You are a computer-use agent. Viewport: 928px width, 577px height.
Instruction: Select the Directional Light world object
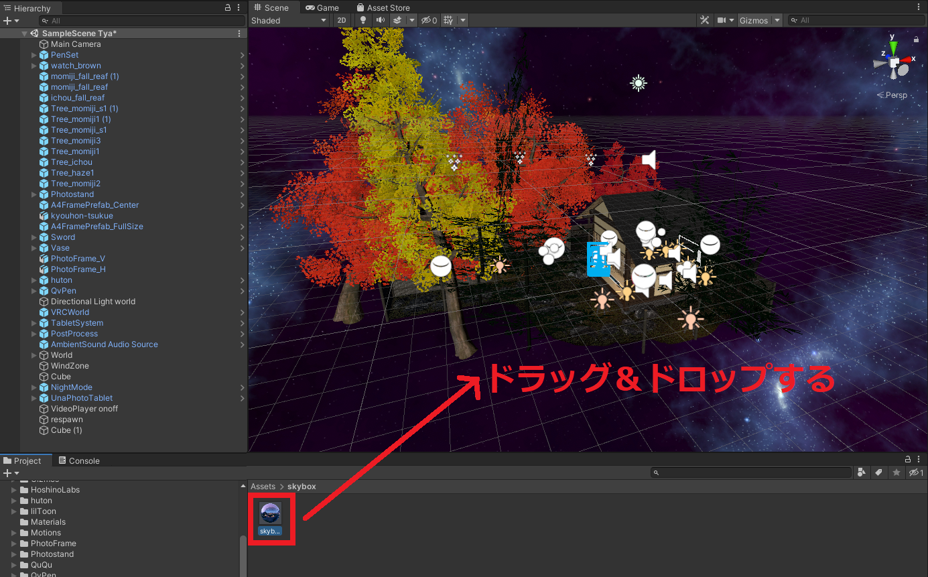(93, 301)
